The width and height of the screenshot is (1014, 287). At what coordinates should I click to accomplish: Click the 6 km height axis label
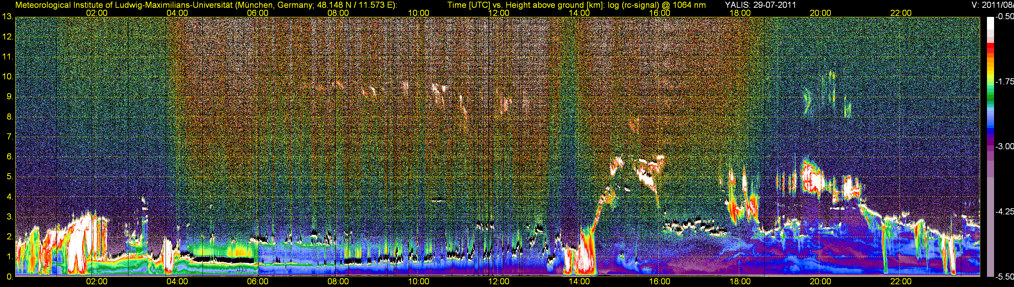pos(10,157)
